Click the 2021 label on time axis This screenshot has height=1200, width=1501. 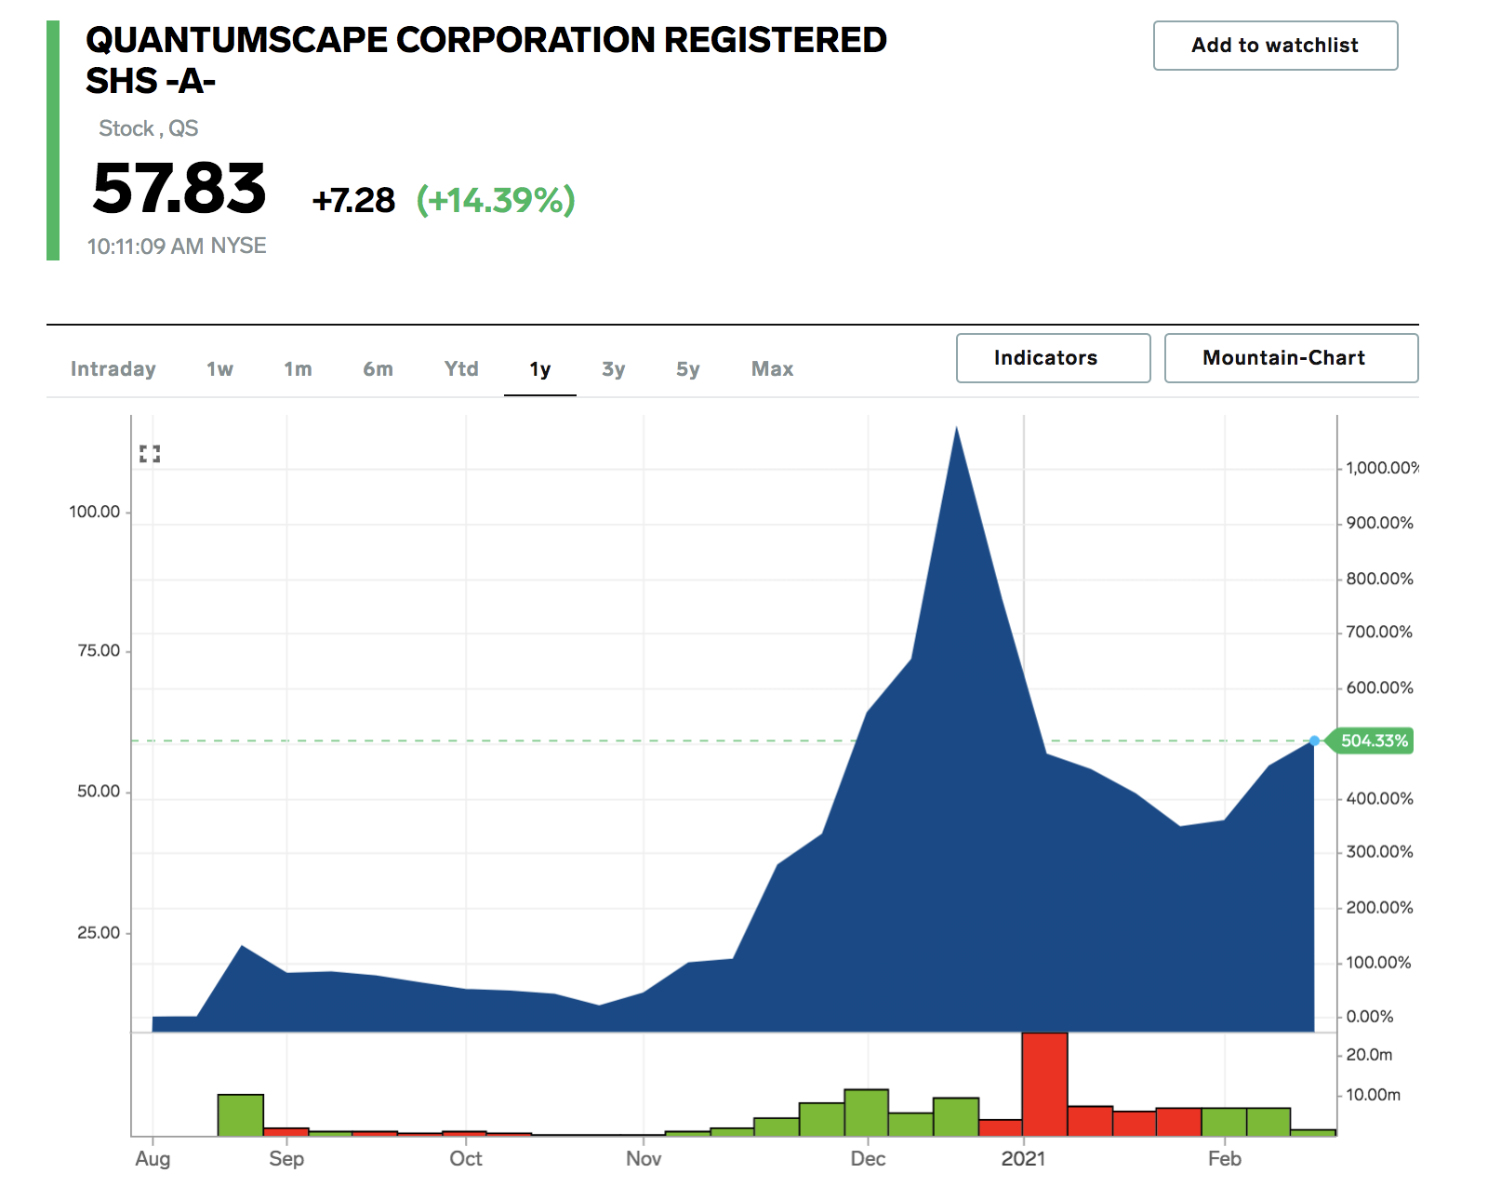pyautogui.click(x=1023, y=1159)
